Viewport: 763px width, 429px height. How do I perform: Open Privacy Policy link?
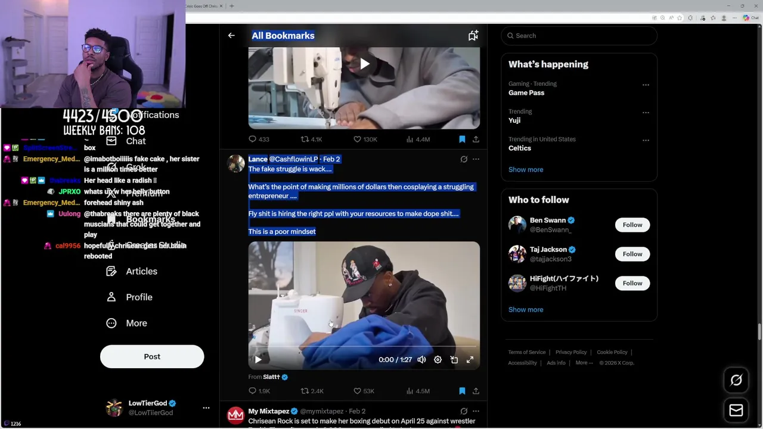571,352
